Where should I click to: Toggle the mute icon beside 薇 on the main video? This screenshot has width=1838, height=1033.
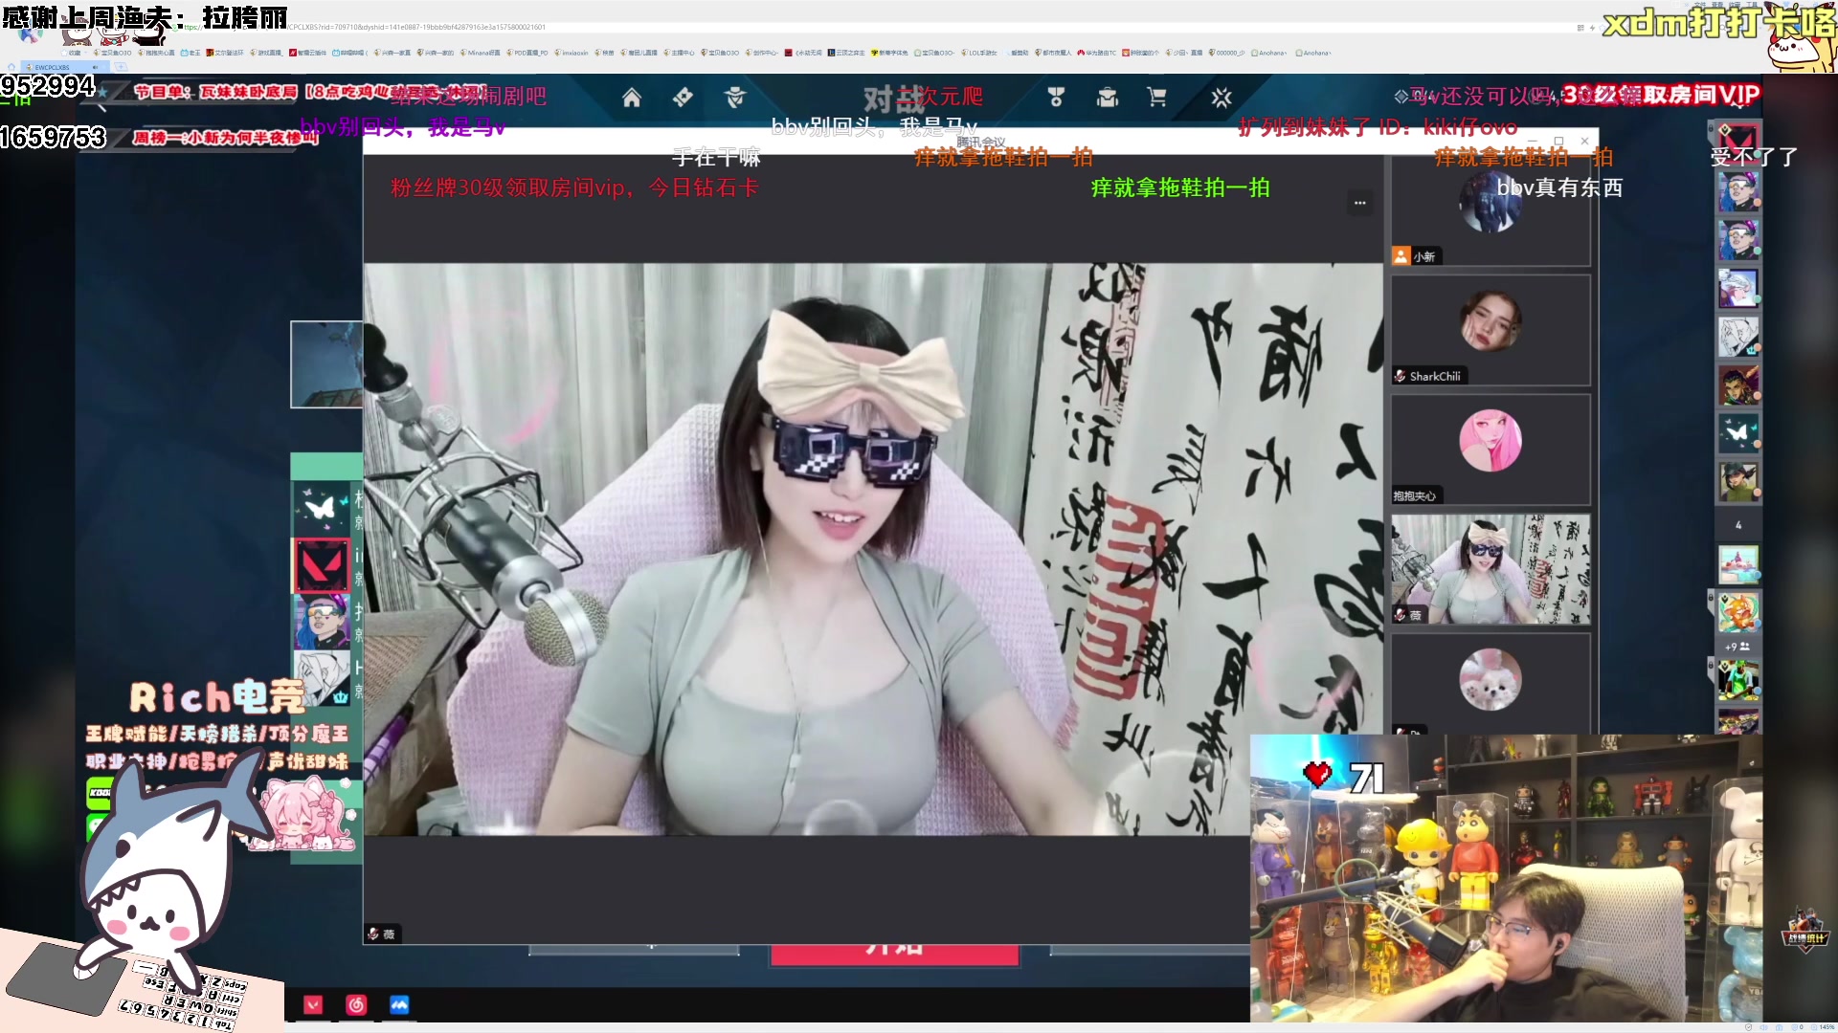pos(372,934)
